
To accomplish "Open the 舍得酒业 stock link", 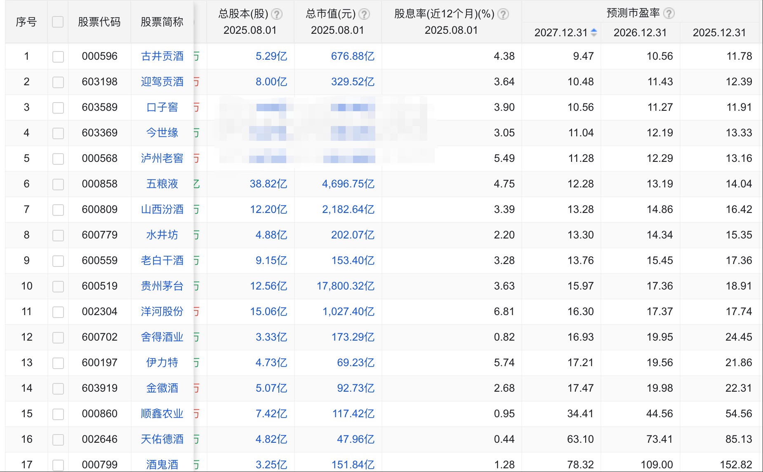I will point(162,337).
